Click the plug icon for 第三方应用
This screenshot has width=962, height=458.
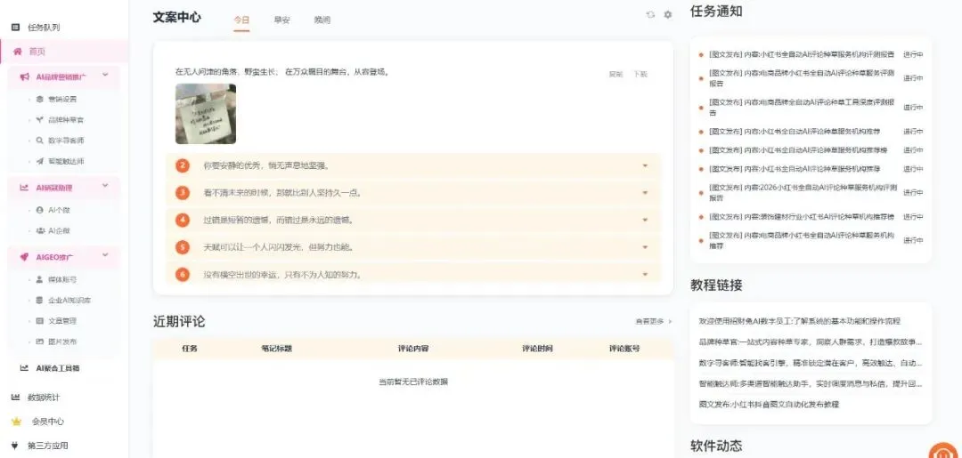[x=15, y=446]
